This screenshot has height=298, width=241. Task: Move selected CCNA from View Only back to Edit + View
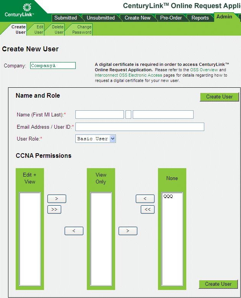tap(74, 231)
